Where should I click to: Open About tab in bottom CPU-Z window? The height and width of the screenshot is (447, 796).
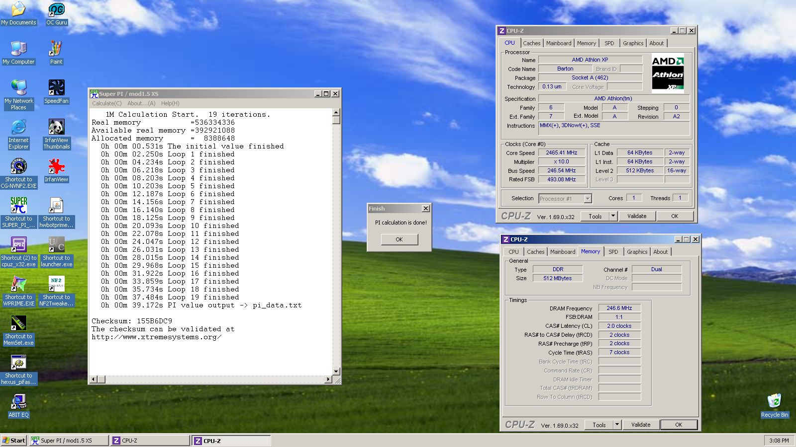[661, 252]
